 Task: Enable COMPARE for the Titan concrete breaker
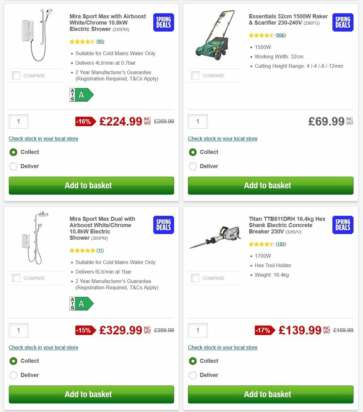tap(195, 278)
